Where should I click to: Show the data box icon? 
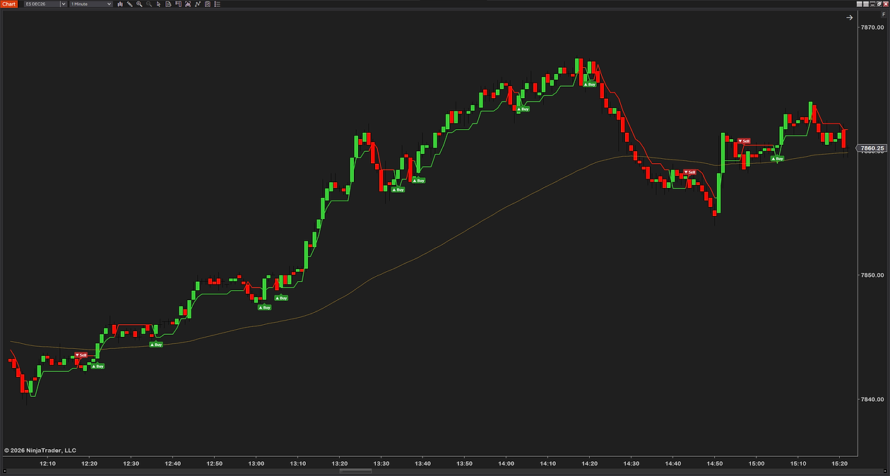coord(168,4)
